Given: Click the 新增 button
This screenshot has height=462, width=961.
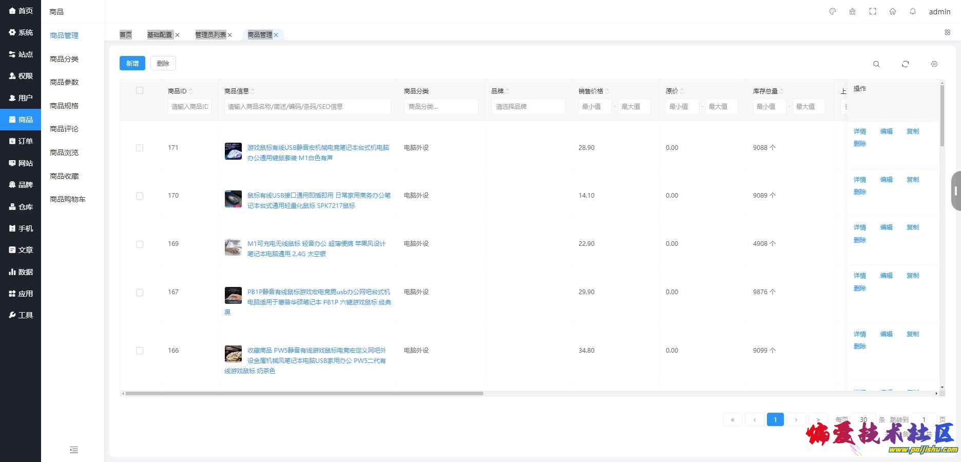Looking at the screenshot, I should click(x=132, y=63).
